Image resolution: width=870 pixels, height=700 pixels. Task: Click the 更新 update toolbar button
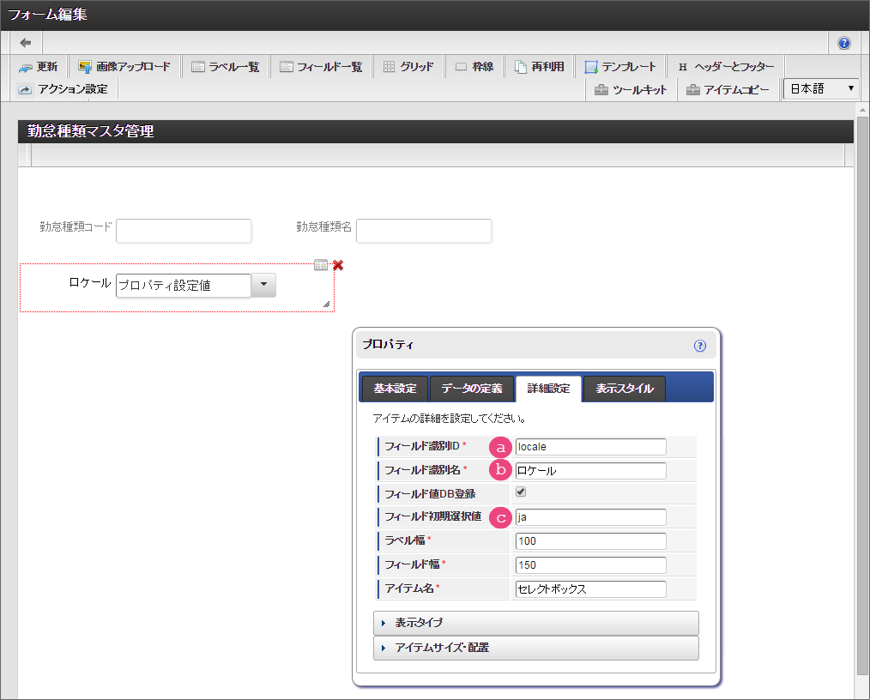[x=39, y=67]
